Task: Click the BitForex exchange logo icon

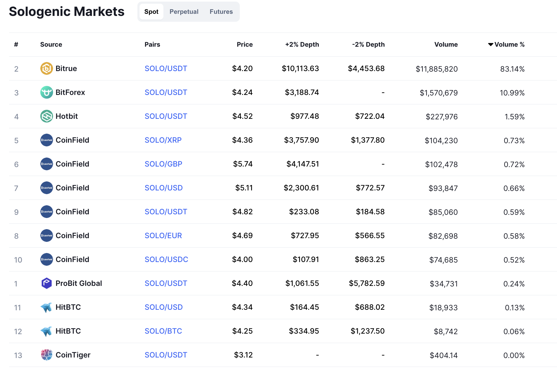Action: click(46, 92)
